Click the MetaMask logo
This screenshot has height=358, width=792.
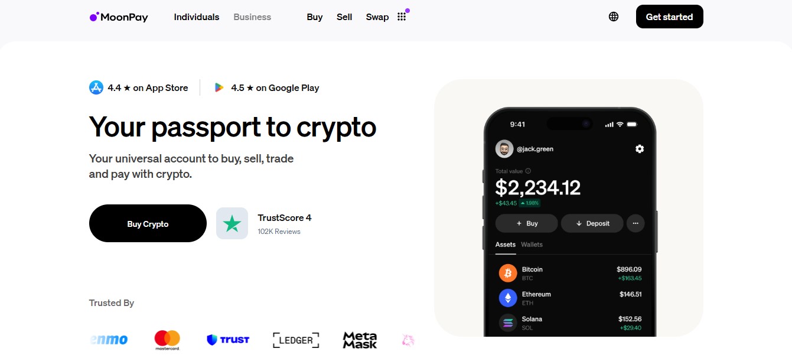(x=360, y=340)
